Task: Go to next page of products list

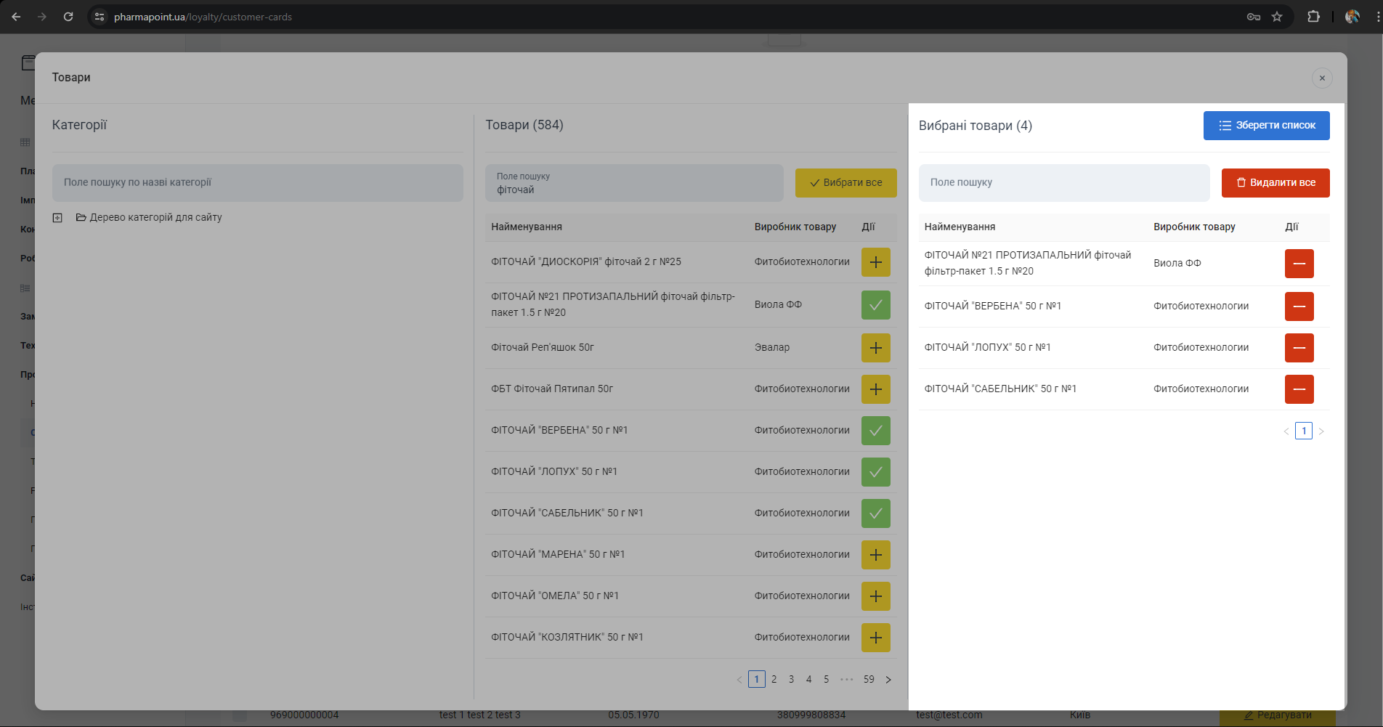Action: click(888, 680)
